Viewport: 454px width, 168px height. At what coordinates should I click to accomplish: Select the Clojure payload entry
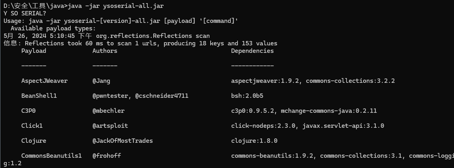[x=34, y=141]
